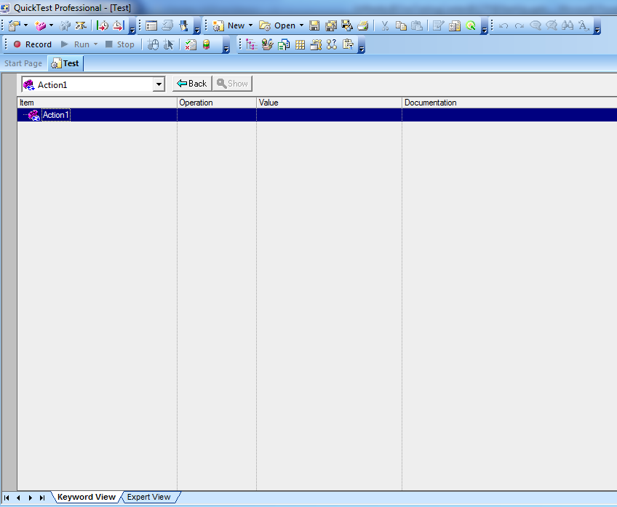The image size is (617, 507).
Task: Click the Uncomment crossed speech-bubble icon
Action: [552, 26]
